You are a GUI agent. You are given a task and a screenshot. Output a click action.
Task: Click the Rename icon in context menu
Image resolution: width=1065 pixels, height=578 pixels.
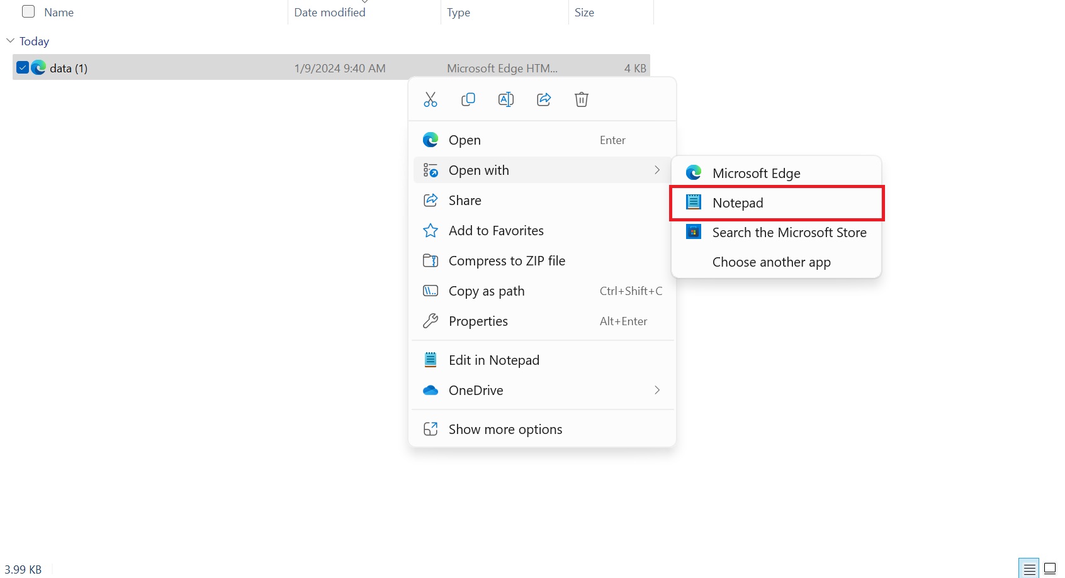pyautogui.click(x=506, y=99)
